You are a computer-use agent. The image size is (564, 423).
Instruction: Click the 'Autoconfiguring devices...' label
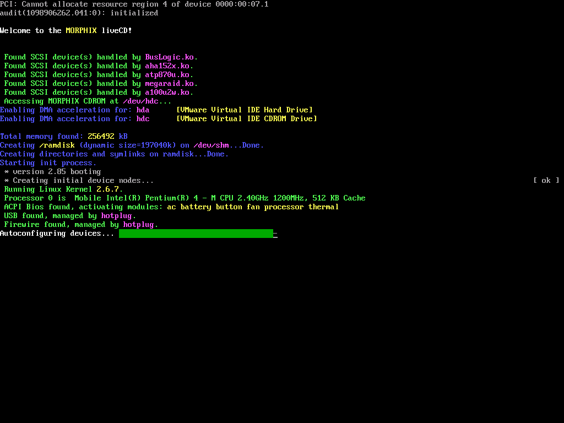57,234
